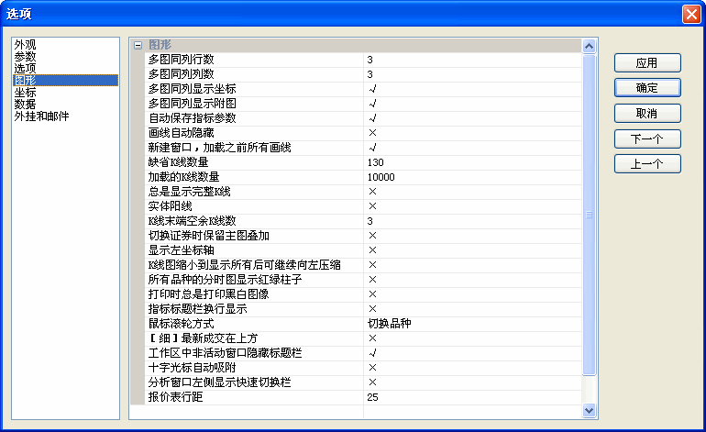Open 鼠标滚轮方式 value 切换品种

click(389, 324)
